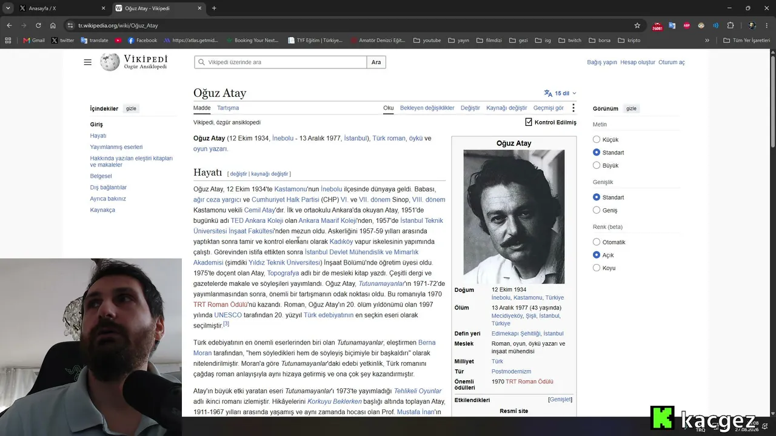Click the Ara search button
The image size is (776, 436).
tap(376, 62)
